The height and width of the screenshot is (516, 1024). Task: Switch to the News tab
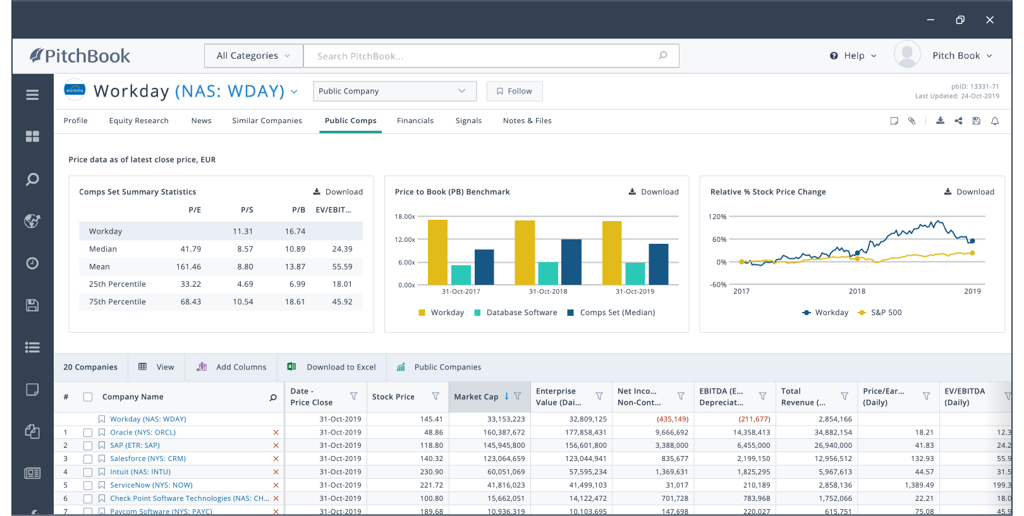201,121
